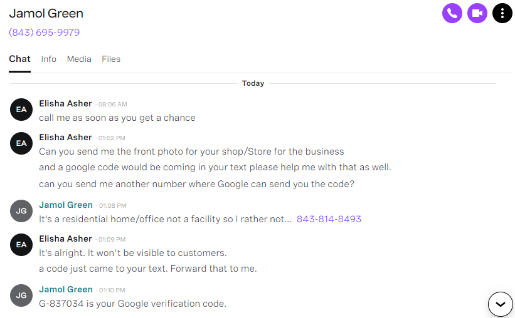Viewport: 515px width, 318px height.
Task: Open the Info tab
Action: coord(48,59)
